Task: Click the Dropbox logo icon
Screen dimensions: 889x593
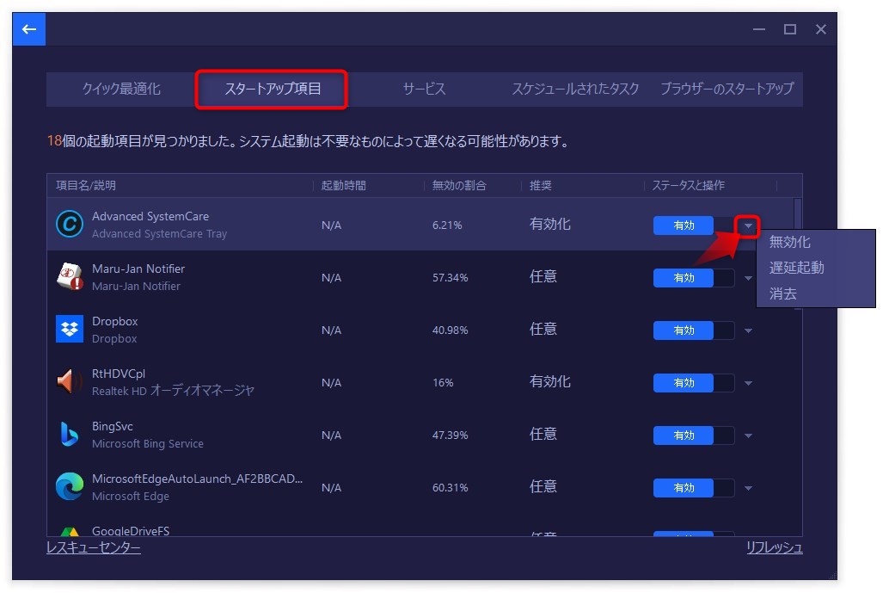Action: tap(70, 329)
